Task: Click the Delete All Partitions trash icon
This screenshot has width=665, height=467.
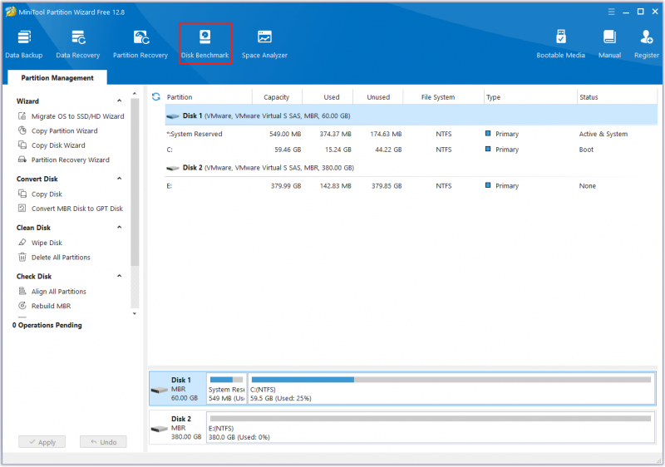Action: point(22,257)
